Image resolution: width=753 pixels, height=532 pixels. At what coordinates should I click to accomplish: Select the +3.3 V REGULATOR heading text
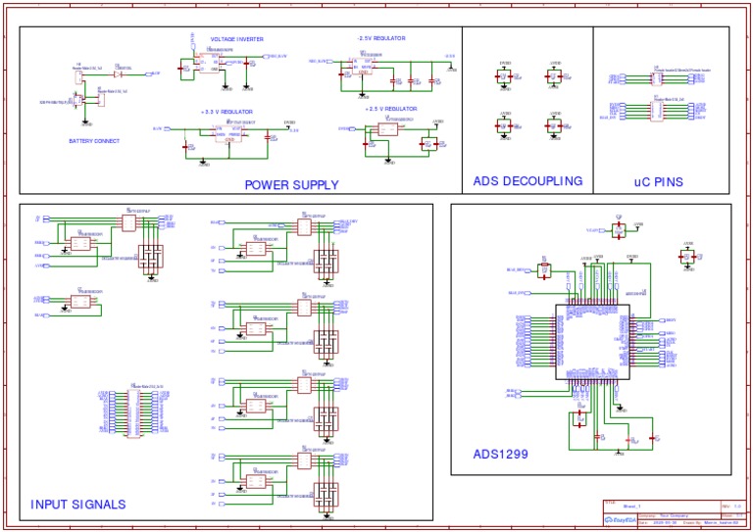coord(226,112)
